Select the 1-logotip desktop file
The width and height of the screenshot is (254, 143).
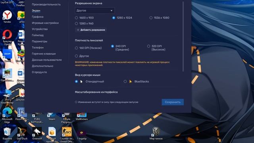(82, 135)
